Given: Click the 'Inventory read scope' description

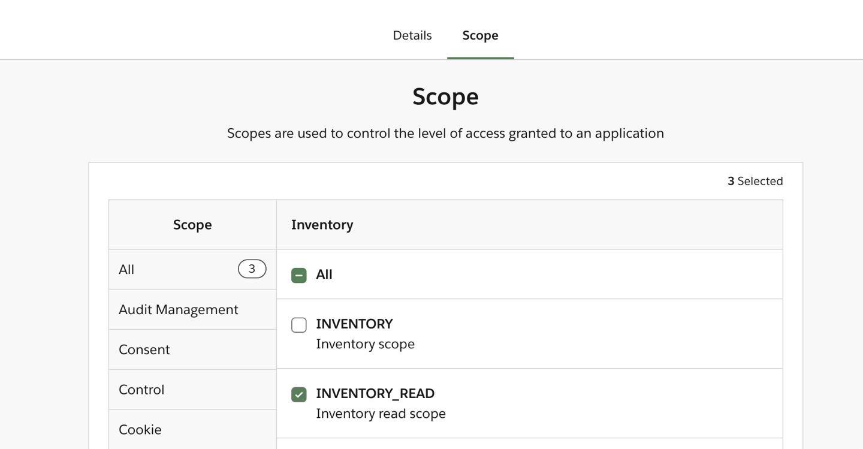Looking at the screenshot, I should [381, 414].
